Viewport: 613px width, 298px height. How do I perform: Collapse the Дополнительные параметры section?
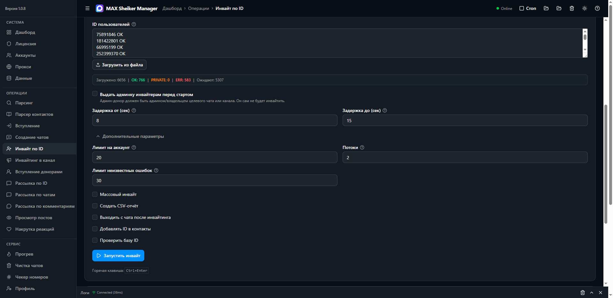point(130,136)
